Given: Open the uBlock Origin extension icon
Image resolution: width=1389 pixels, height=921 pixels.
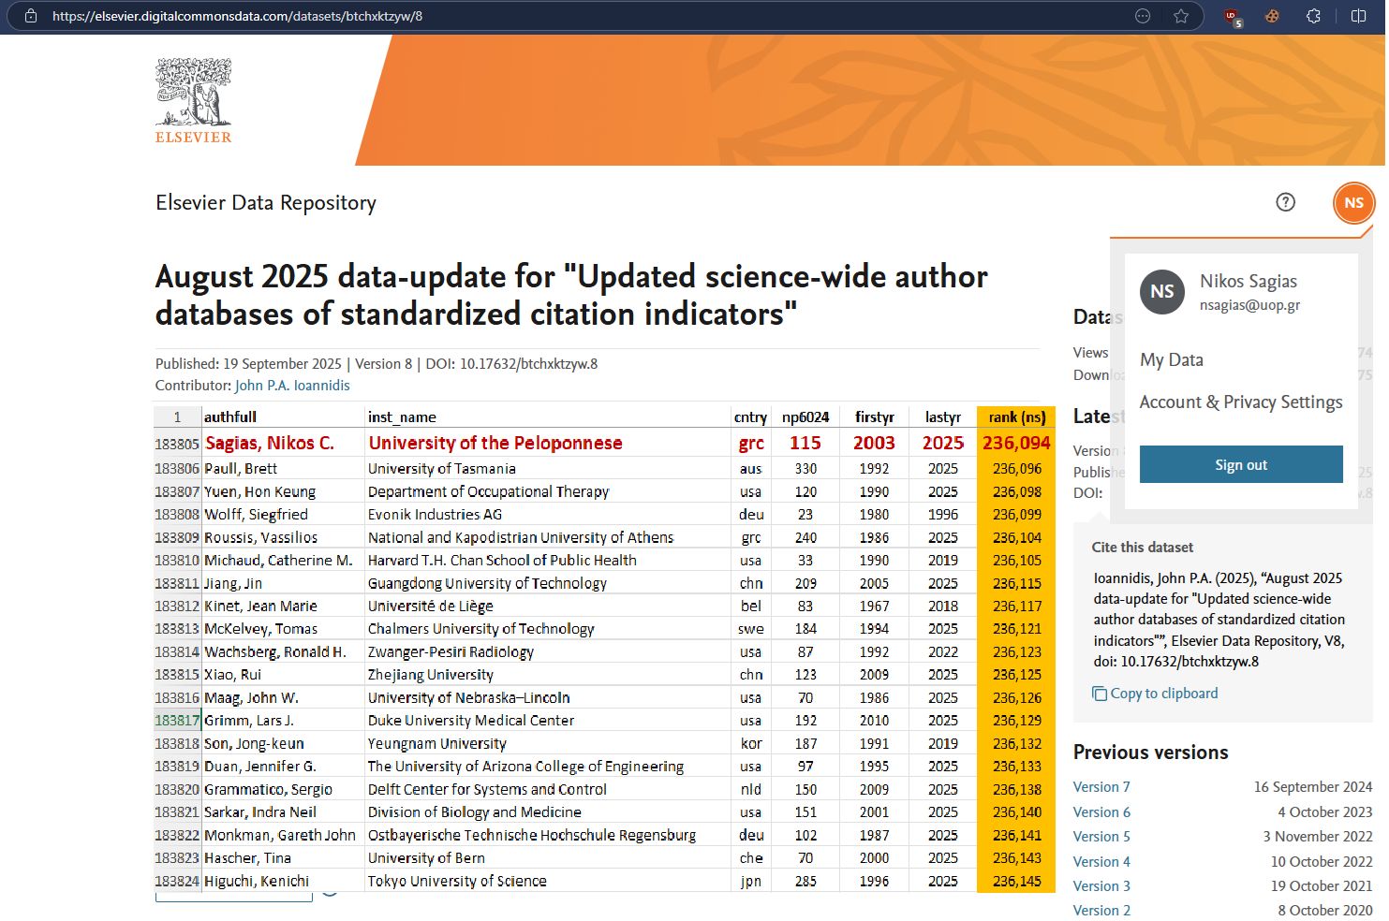Looking at the screenshot, I should tap(1232, 16).
